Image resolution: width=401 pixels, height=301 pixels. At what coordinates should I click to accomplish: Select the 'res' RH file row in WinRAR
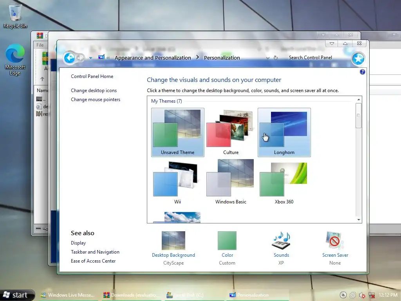pos(42,114)
